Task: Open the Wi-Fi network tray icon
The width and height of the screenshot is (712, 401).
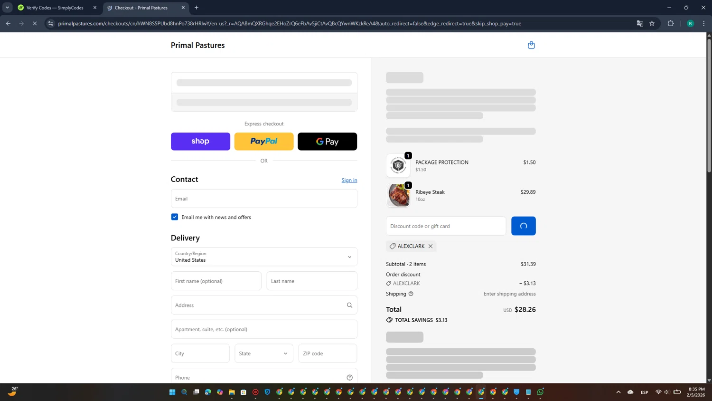Action: (658, 392)
